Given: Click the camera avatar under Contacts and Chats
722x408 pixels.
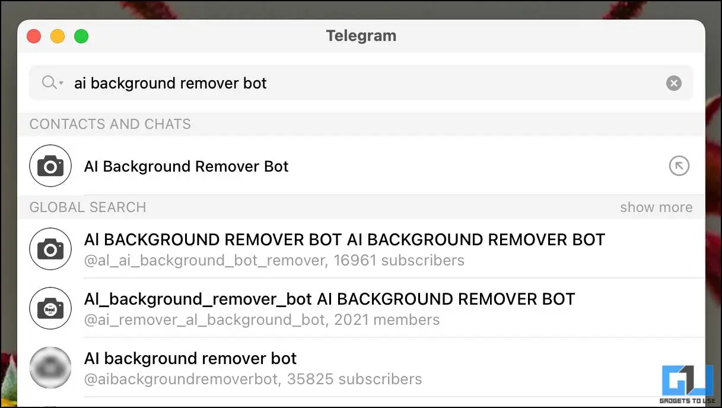Looking at the screenshot, I should (x=50, y=166).
